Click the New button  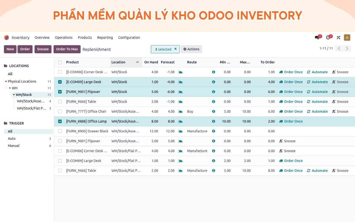coord(10,49)
